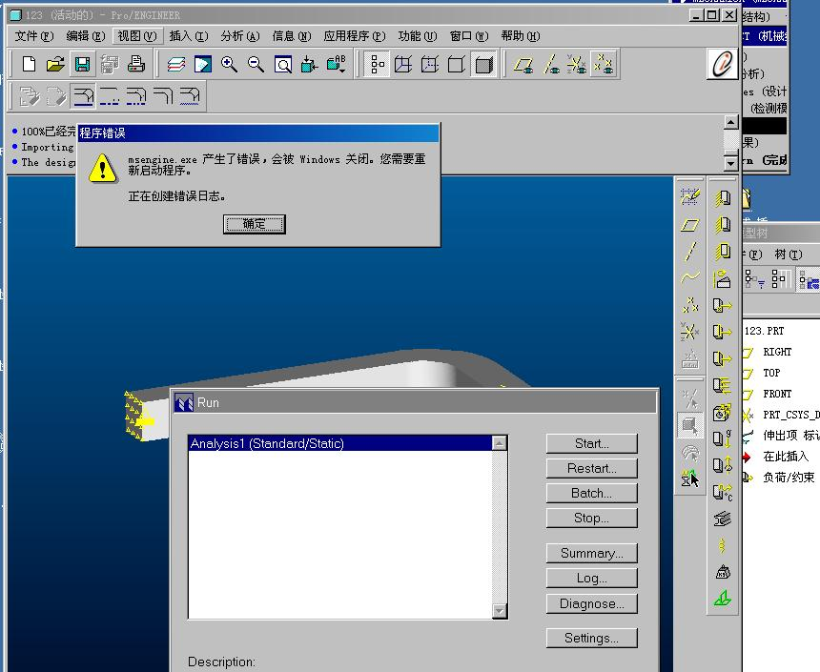Select 123.PRT in model tree

tap(764, 331)
